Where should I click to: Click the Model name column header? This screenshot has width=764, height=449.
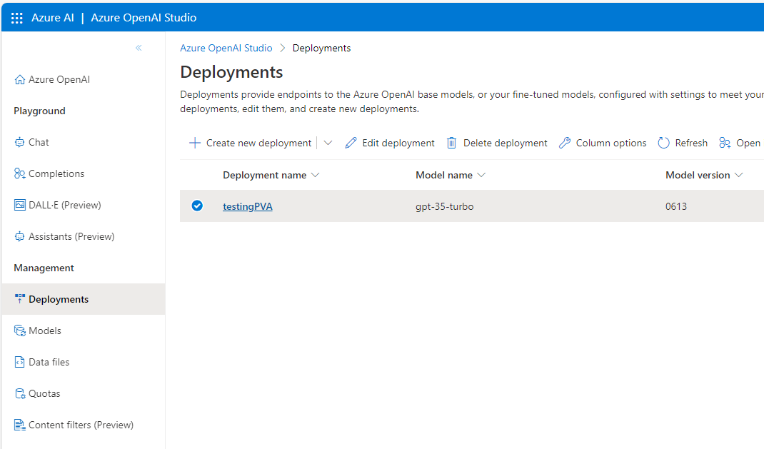[x=444, y=175]
